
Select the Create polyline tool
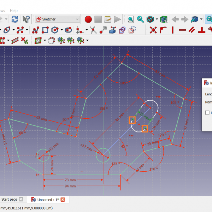coord(35,30)
